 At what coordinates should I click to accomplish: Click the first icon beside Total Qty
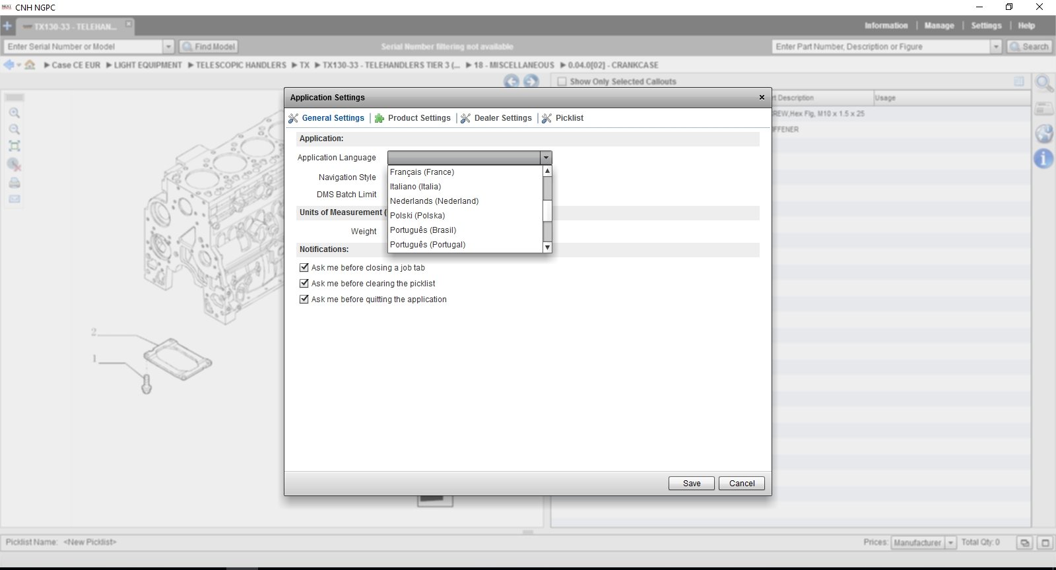click(x=1024, y=542)
